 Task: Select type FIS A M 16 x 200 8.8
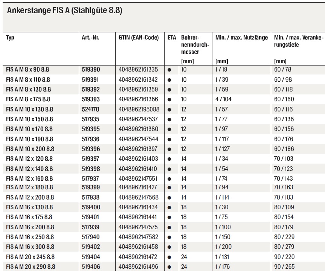click(x=30, y=227)
